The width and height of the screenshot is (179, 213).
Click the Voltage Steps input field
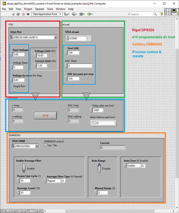pyautogui.click(x=18, y=67)
